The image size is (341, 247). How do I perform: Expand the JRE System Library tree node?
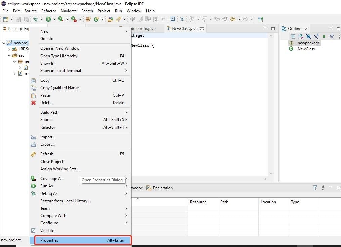pos(9,49)
